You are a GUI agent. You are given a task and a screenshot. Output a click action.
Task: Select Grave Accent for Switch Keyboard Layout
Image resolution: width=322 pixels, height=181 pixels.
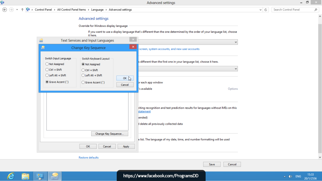pos(83,82)
